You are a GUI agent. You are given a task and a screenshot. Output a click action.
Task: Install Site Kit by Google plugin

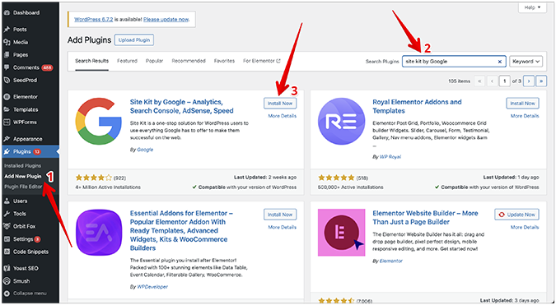tap(280, 104)
